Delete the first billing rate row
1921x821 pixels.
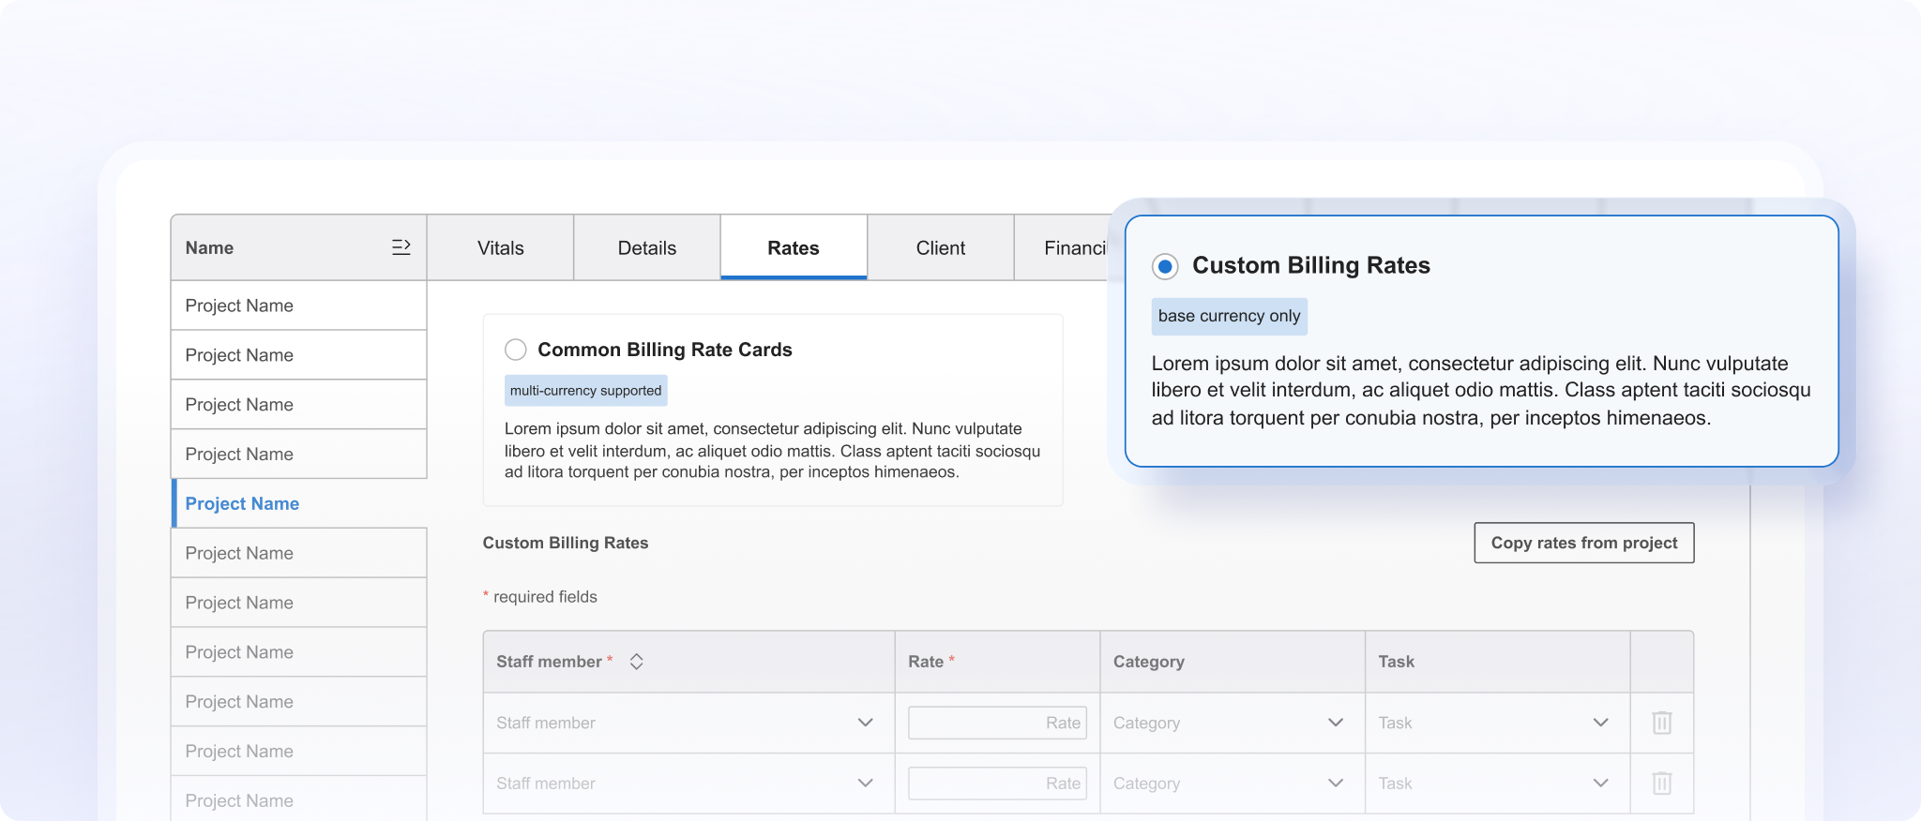pos(1661,723)
